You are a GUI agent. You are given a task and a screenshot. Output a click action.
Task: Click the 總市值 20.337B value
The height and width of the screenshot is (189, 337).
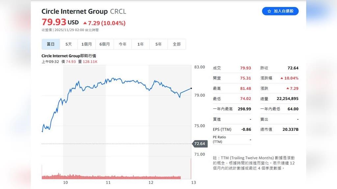(x=290, y=130)
